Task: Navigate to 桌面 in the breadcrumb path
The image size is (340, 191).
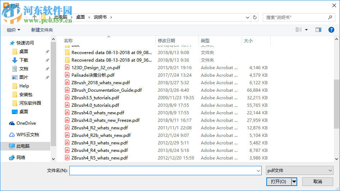Action: pos(81,17)
